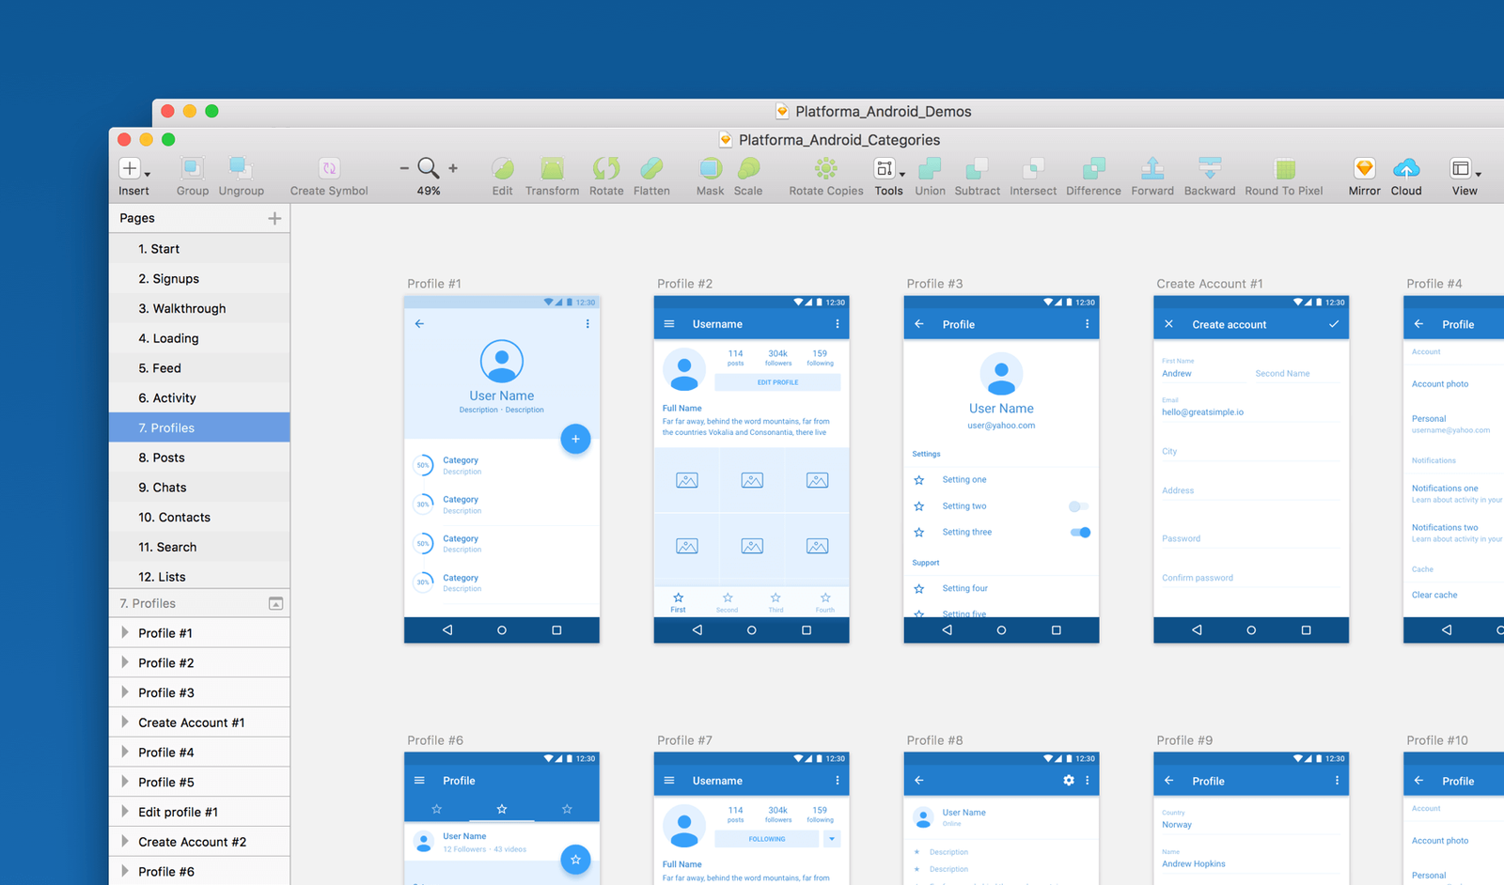Viewport: 1504px width, 885px height.
Task: Expand the Profile #3 layer group
Action: pyautogui.click(x=125, y=692)
